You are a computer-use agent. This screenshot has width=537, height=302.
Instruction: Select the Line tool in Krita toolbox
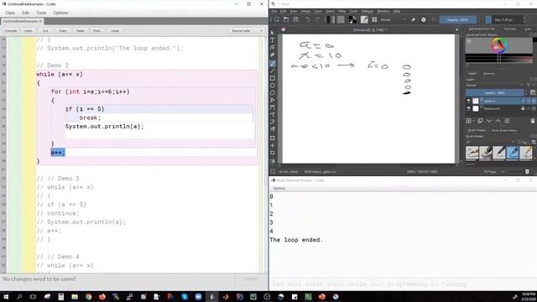pyautogui.click(x=272, y=71)
